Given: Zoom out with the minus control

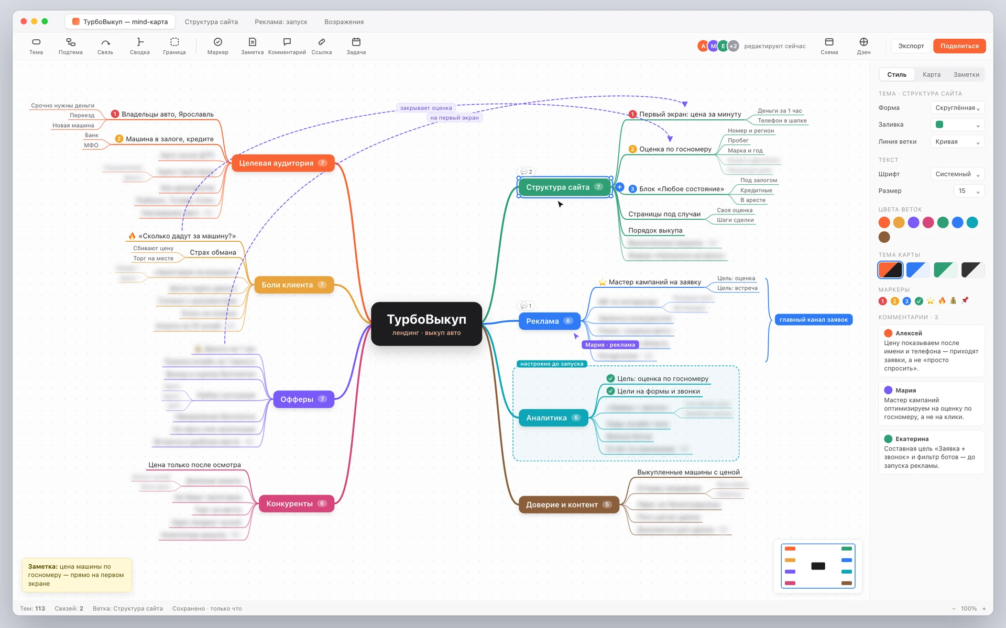Looking at the screenshot, I should pyautogui.click(x=954, y=609).
